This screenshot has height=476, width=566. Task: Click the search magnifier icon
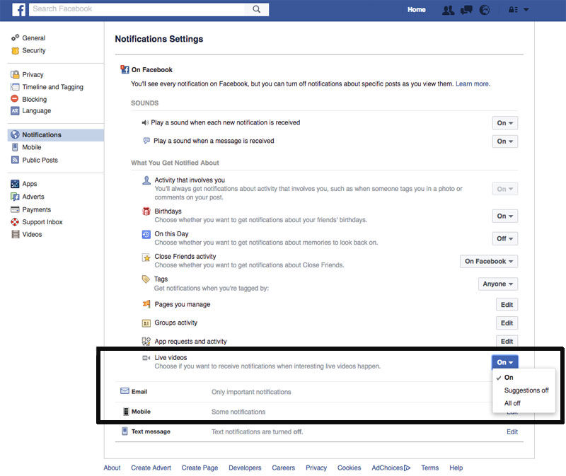point(256,9)
